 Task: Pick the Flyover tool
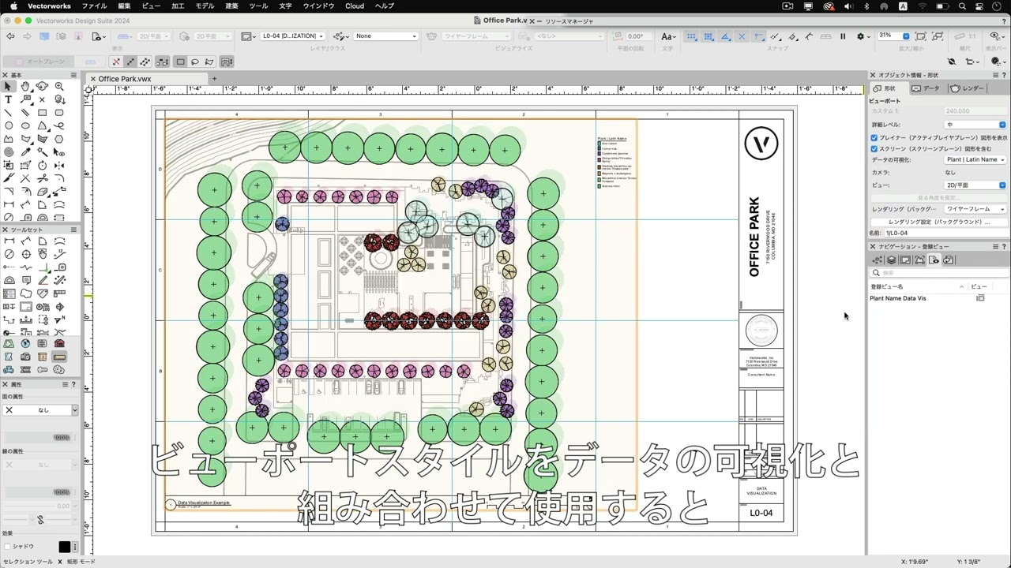tap(42, 87)
